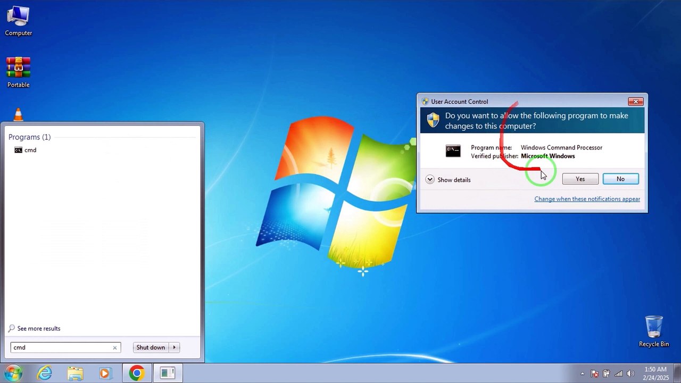Select the Portable WinRAR desktop icon

[18, 72]
